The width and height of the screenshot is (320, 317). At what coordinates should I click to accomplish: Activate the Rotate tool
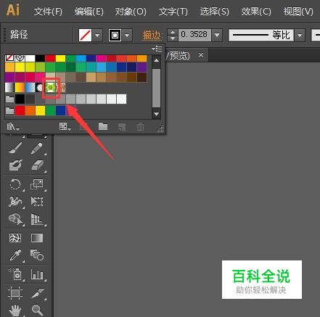[x=15, y=184]
